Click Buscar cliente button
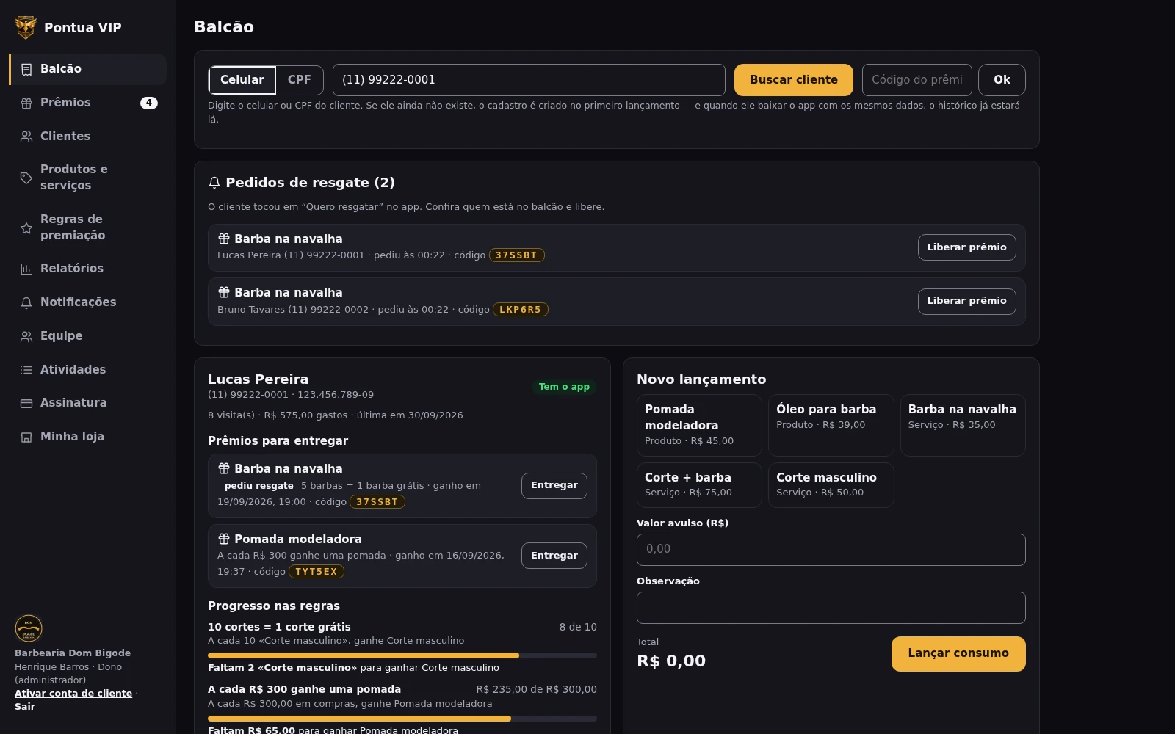 pyautogui.click(x=794, y=80)
